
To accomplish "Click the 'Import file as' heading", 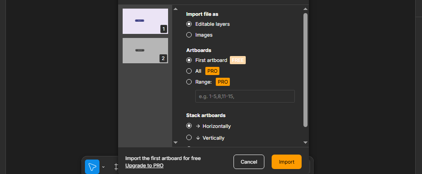I will (202, 14).
